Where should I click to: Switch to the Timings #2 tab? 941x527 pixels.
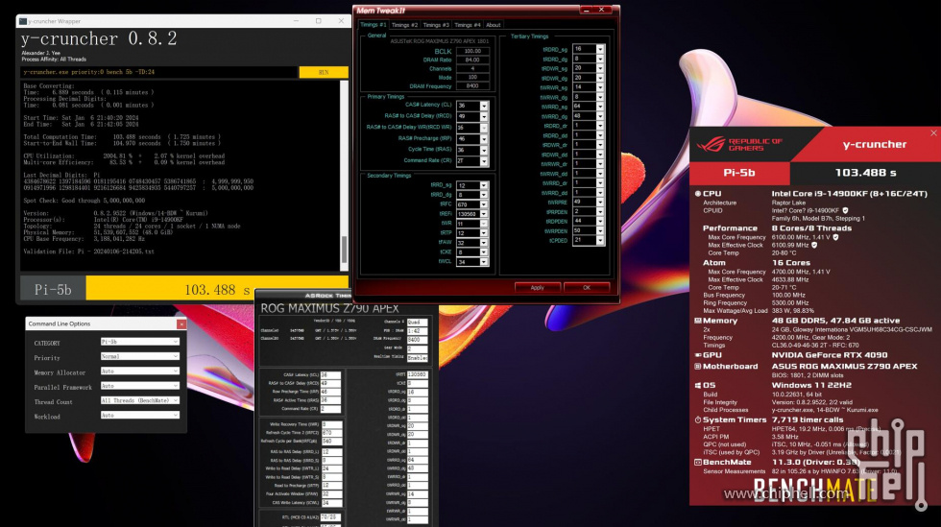tap(404, 25)
